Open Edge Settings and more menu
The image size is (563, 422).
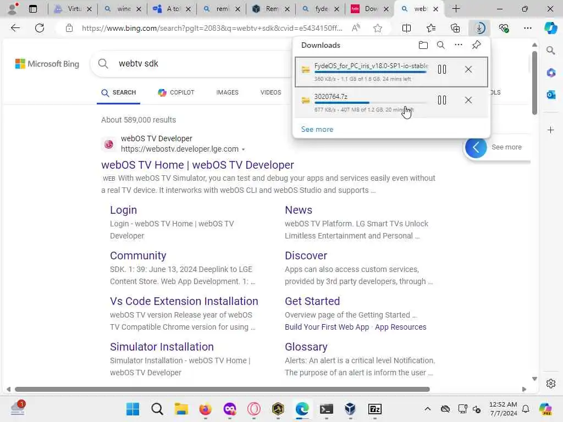(x=527, y=28)
